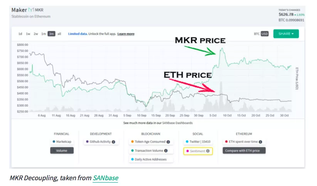The width and height of the screenshot is (317, 186).
Task: Open the SHARE dropdown
Action: [286, 34]
